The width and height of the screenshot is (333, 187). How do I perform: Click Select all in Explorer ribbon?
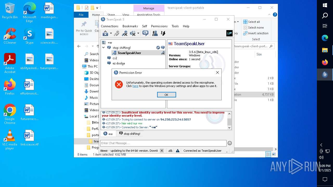click(252, 22)
